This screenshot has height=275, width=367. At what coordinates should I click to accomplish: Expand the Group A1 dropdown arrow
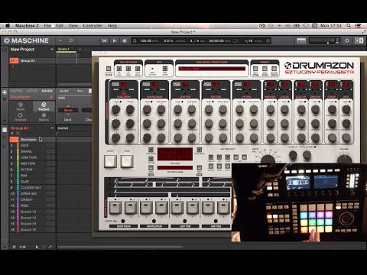point(52,128)
